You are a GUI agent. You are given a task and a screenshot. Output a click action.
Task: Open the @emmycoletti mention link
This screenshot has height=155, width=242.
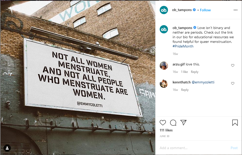[x=203, y=82]
